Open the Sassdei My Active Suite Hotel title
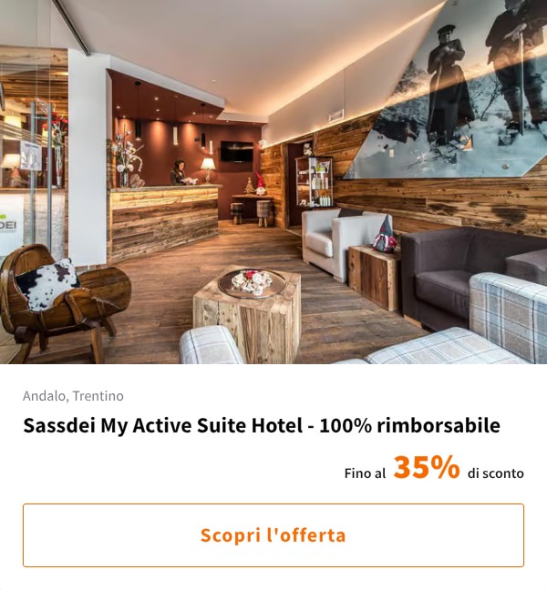547x590 pixels. pyautogui.click(x=262, y=425)
